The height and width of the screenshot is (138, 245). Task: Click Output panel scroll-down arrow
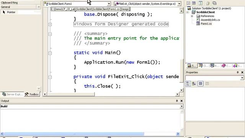[x=182, y=130]
